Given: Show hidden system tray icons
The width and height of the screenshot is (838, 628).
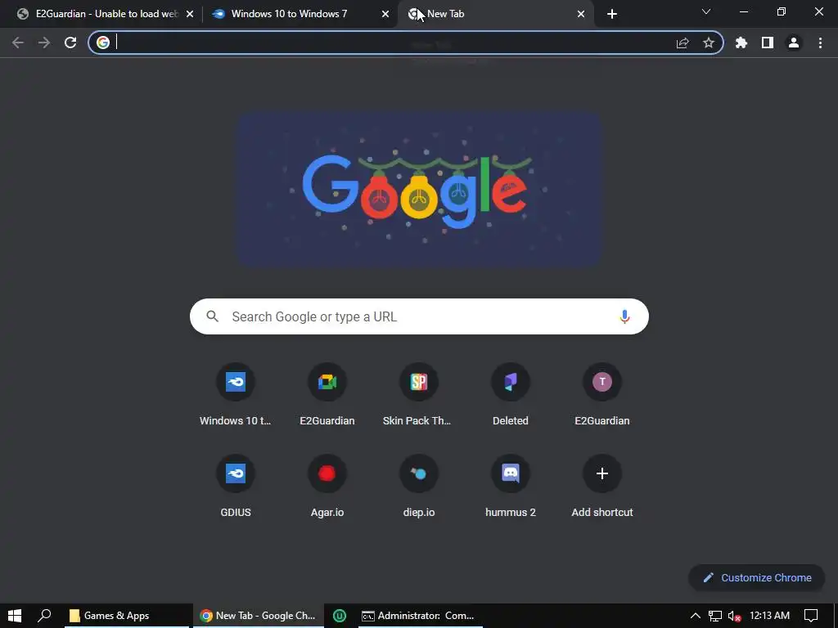Looking at the screenshot, I should [696, 616].
